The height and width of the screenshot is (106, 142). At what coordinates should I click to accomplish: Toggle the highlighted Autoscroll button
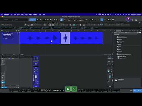[62, 20]
